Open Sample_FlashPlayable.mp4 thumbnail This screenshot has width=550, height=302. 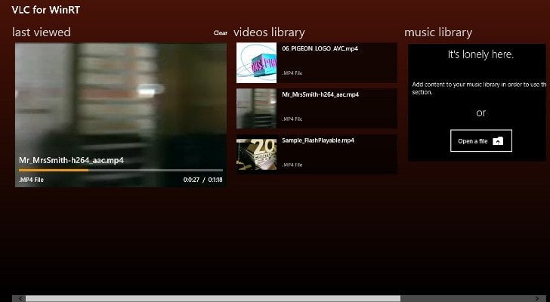[x=256, y=155]
